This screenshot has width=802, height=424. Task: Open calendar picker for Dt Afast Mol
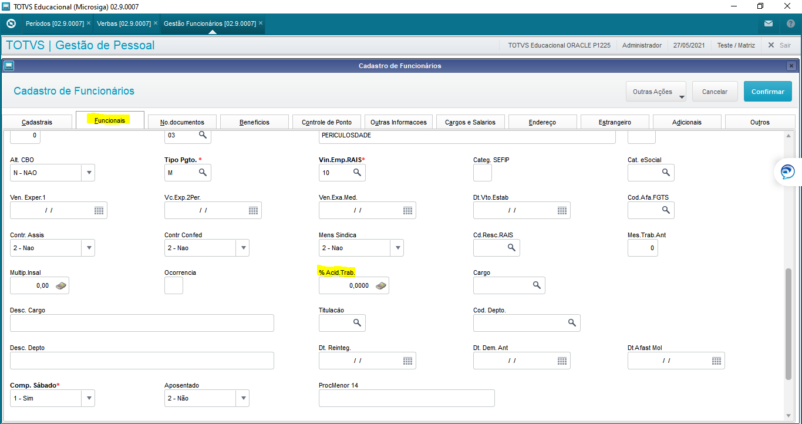(716, 361)
